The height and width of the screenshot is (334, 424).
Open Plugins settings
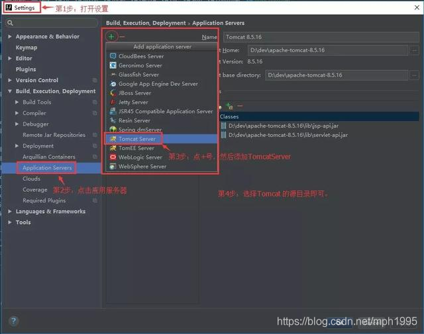coord(26,69)
